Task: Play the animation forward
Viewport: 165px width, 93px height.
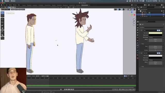Action: [x=70, y=89]
